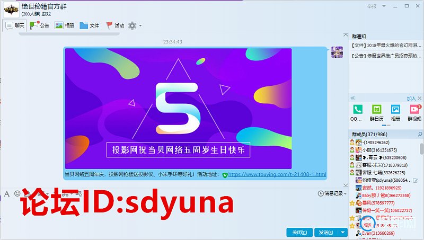This screenshot has height=240, width=424.
Task: Expand the dropdown arrow beside settings gear
Action: tap(140, 25)
